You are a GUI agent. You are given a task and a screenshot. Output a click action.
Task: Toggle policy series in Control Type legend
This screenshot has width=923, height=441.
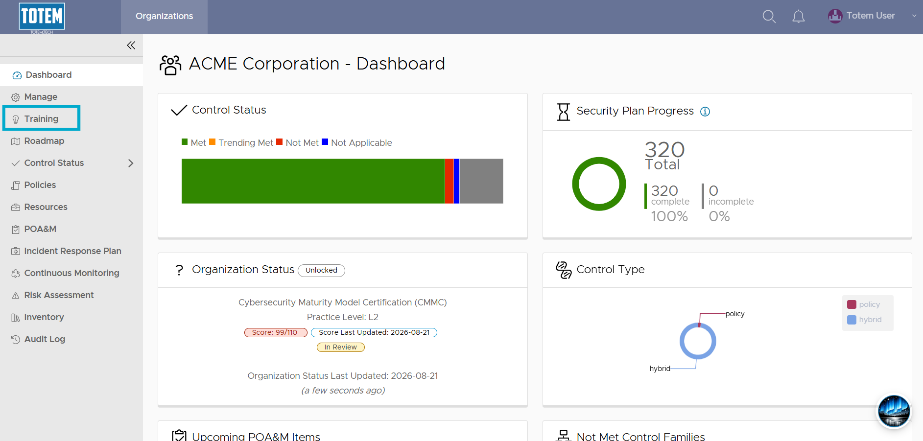(x=864, y=304)
